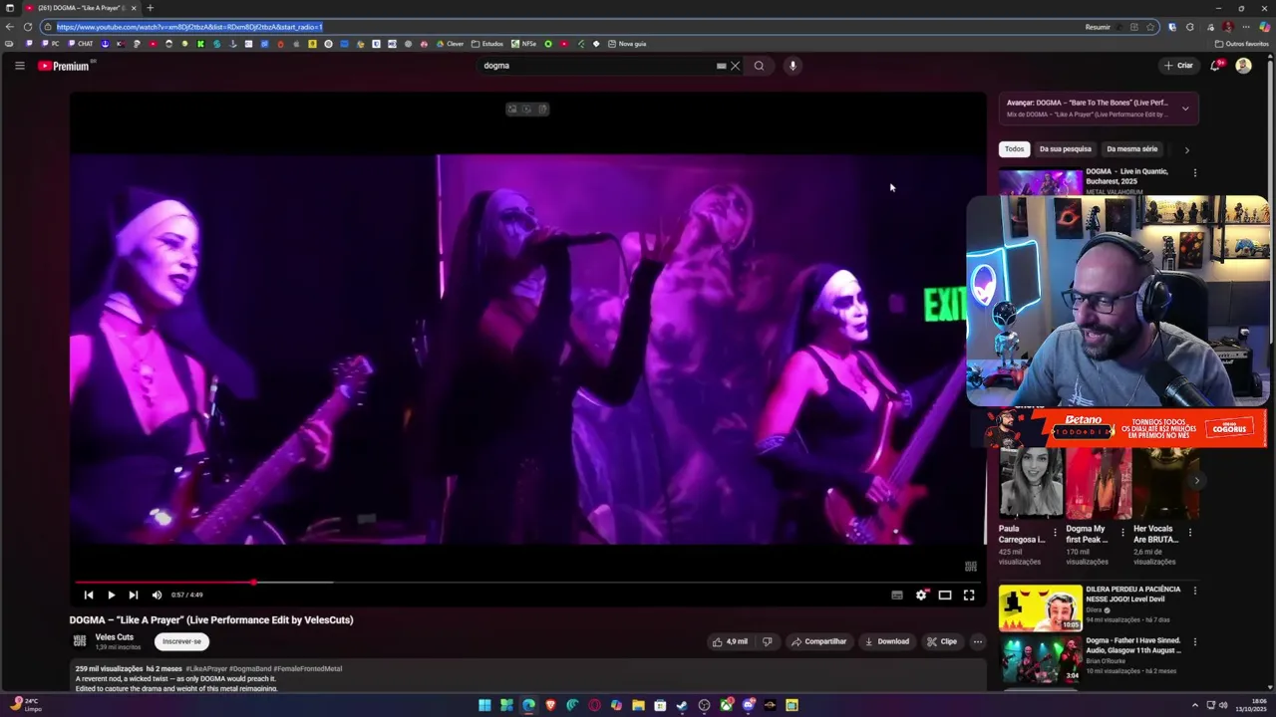1276x717 pixels.
Task: Click the Resumir button in address bar
Action: (x=1098, y=27)
